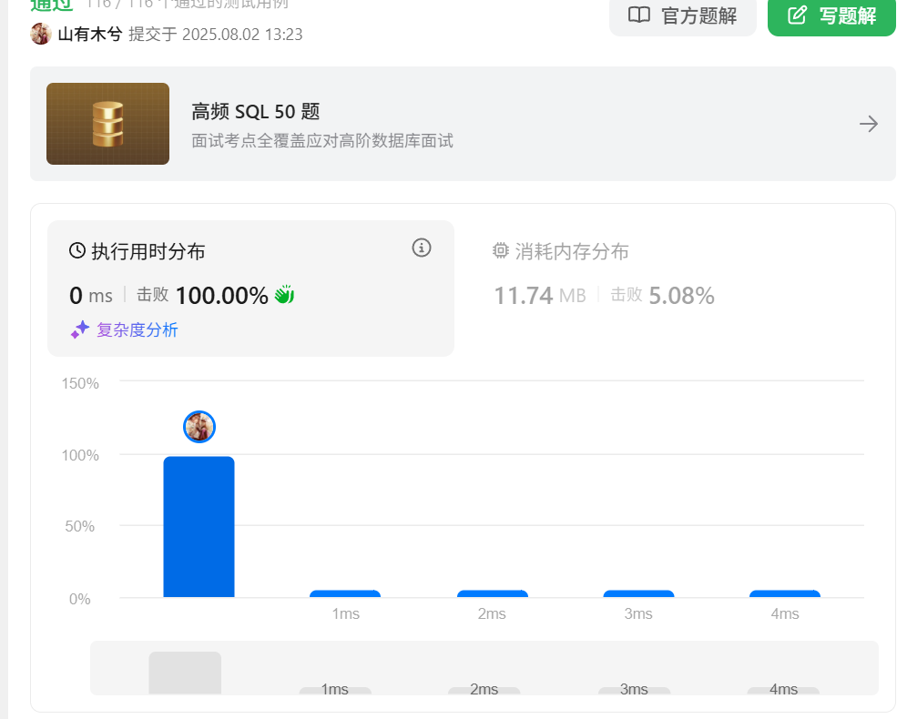Open 山有木兮 user profile avatar
The width and height of the screenshot is (897, 719).
click(41, 35)
